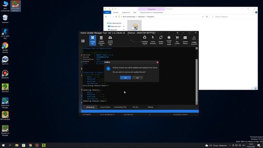Click Update Module Files cloud icon
The height and width of the screenshot is (148, 263).
coord(110,41)
